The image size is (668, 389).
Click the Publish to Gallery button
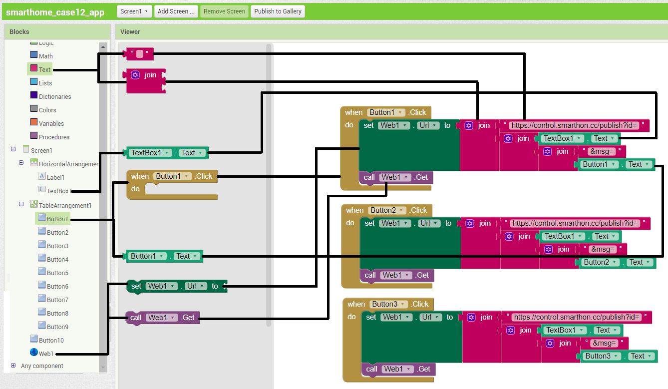pyautogui.click(x=278, y=11)
